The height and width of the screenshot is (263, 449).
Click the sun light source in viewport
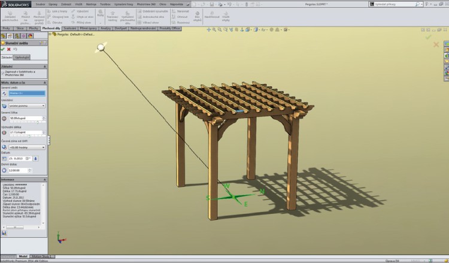[x=101, y=47]
